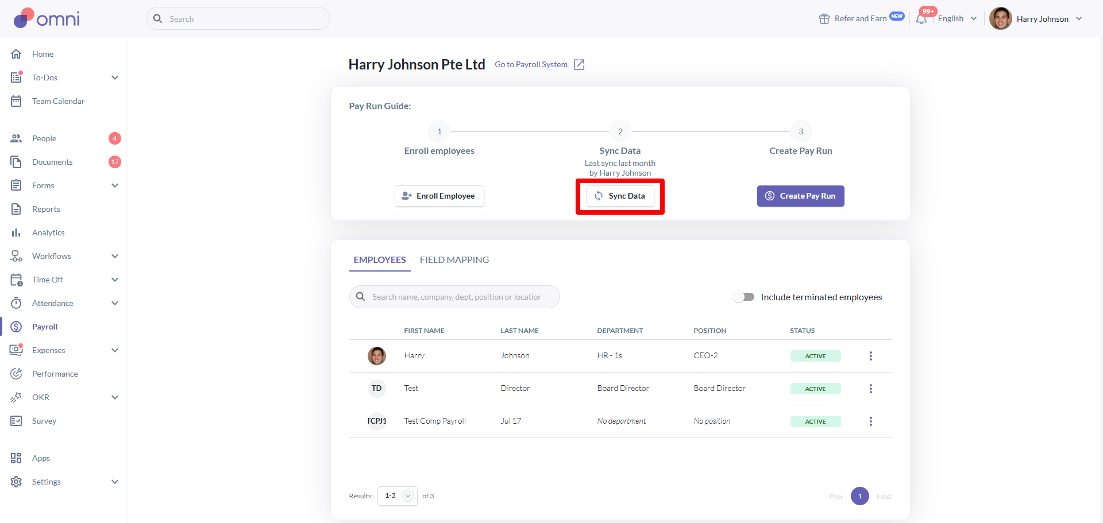Image resolution: width=1103 pixels, height=523 pixels.
Task: Click the Time Off sidebar icon
Action: pyautogui.click(x=16, y=280)
